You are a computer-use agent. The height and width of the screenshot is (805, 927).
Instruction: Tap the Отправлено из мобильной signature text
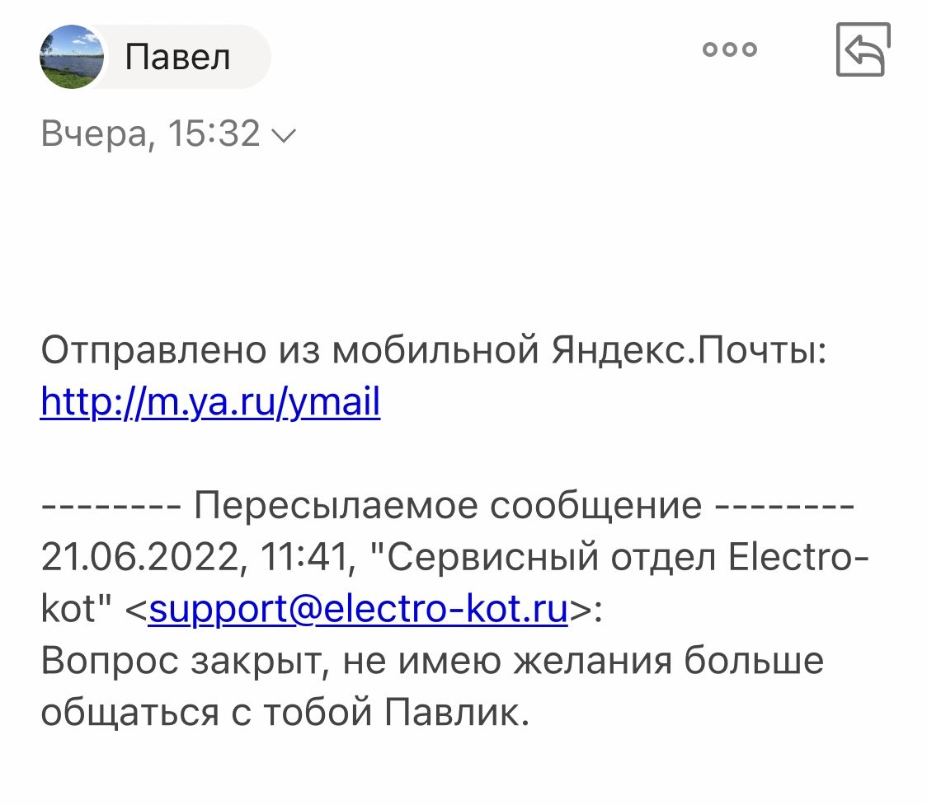point(289,350)
